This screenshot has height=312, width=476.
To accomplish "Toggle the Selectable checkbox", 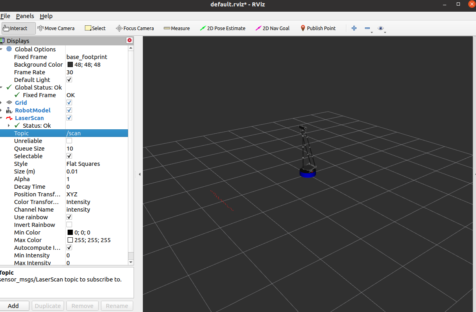I will coord(69,156).
